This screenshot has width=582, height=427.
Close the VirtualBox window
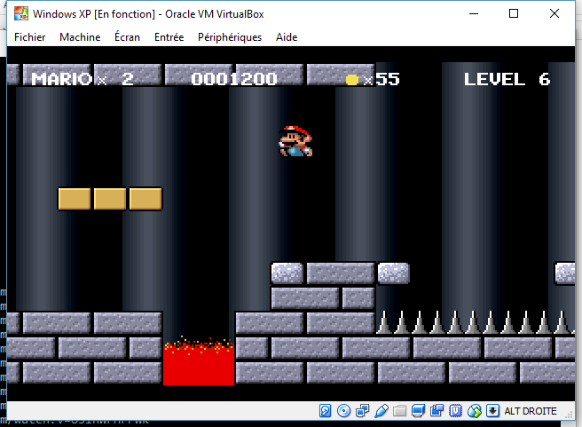554,13
